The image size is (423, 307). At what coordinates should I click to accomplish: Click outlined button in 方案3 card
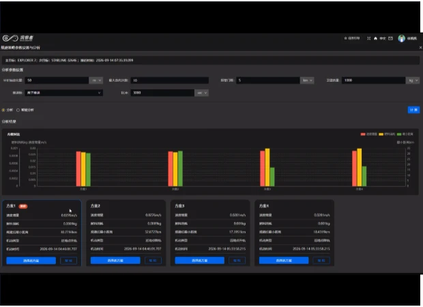click(x=237, y=261)
